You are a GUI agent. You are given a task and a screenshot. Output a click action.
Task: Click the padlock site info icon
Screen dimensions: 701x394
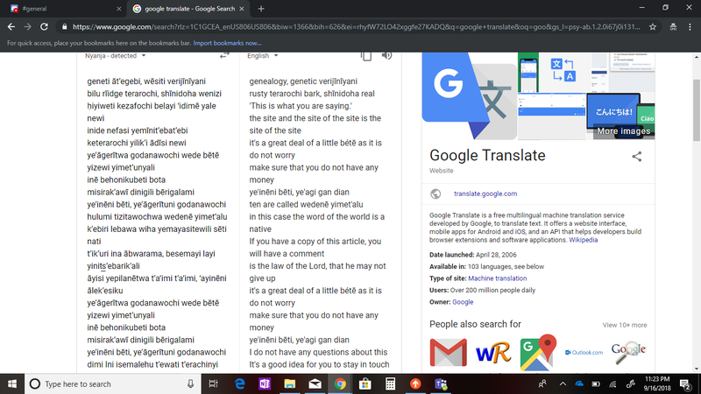point(64,27)
